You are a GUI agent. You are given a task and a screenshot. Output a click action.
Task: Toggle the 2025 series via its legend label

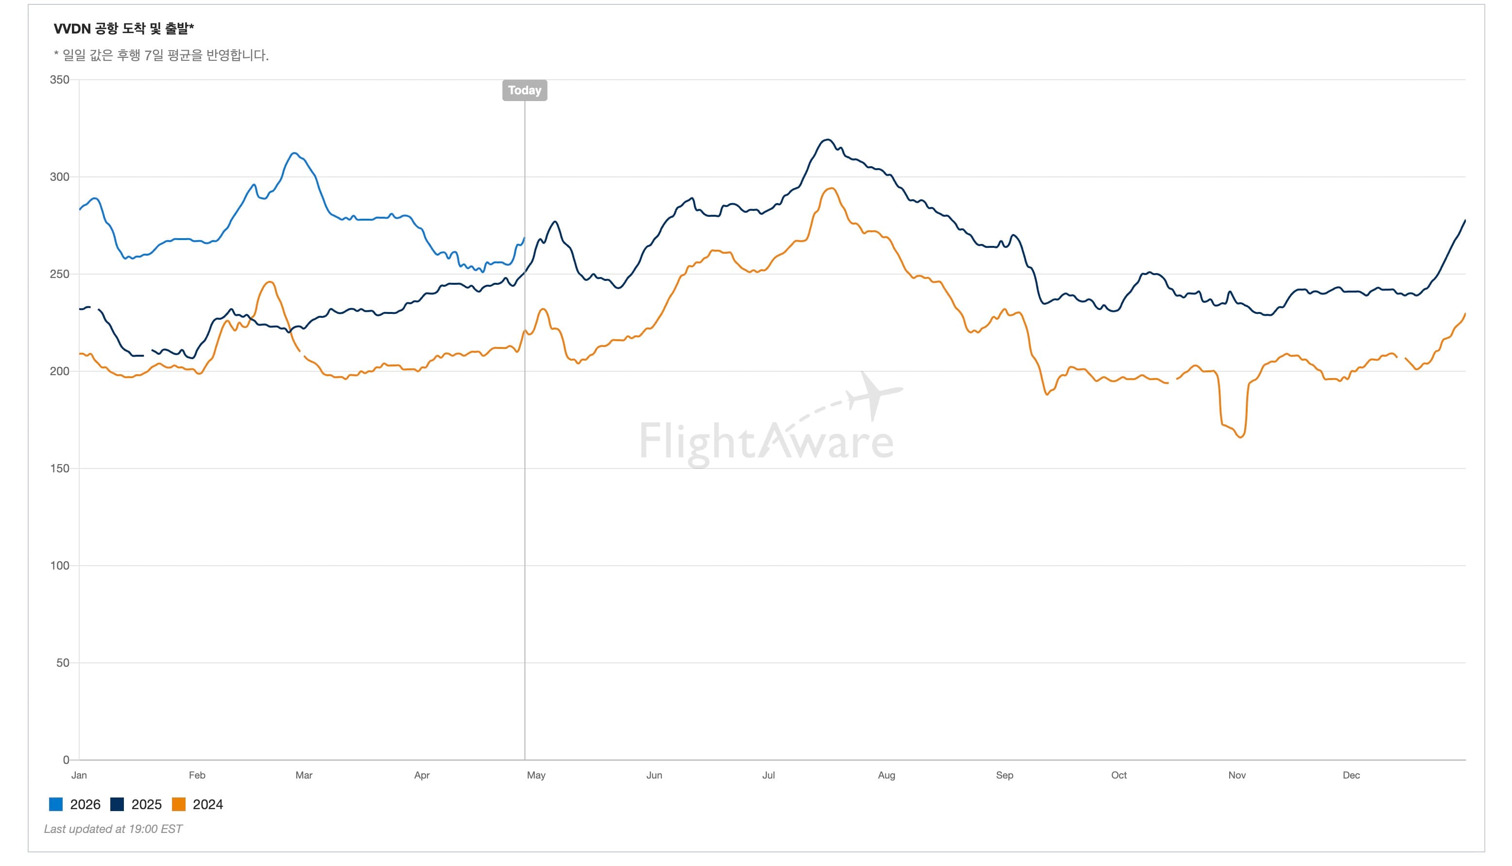point(146,804)
